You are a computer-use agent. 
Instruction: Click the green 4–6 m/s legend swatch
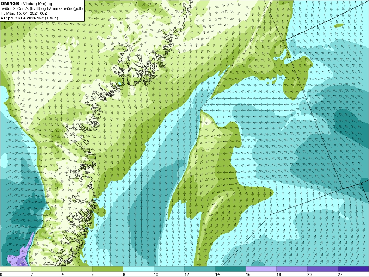[x=77, y=269]
